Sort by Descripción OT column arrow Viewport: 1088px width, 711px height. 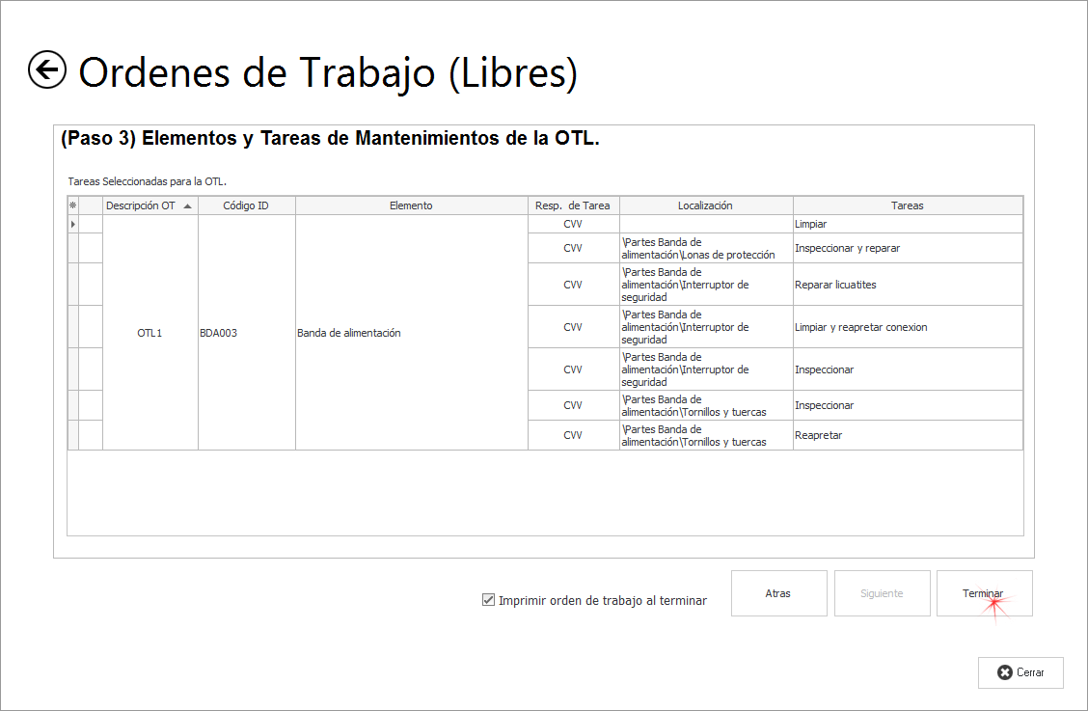coord(187,205)
